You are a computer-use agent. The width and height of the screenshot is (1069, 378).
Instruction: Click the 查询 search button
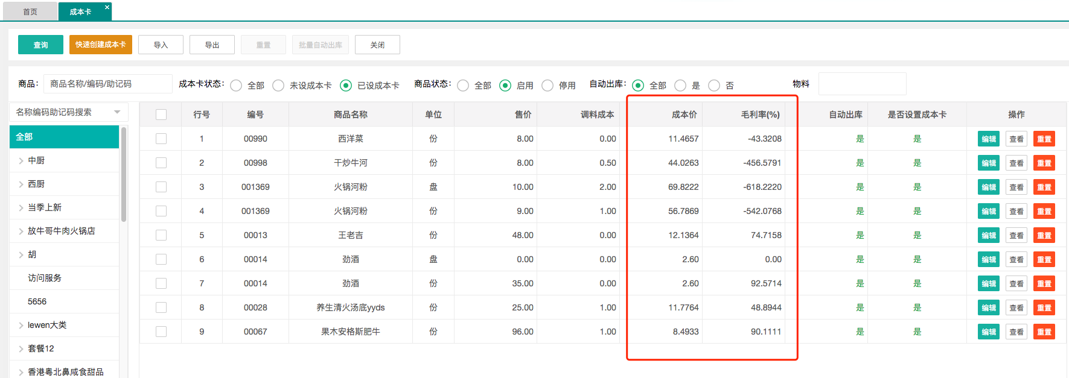[x=40, y=45]
